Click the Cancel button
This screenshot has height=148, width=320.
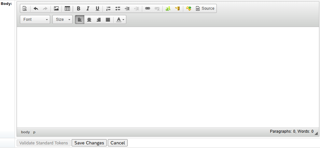pyautogui.click(x=118, y=143)
